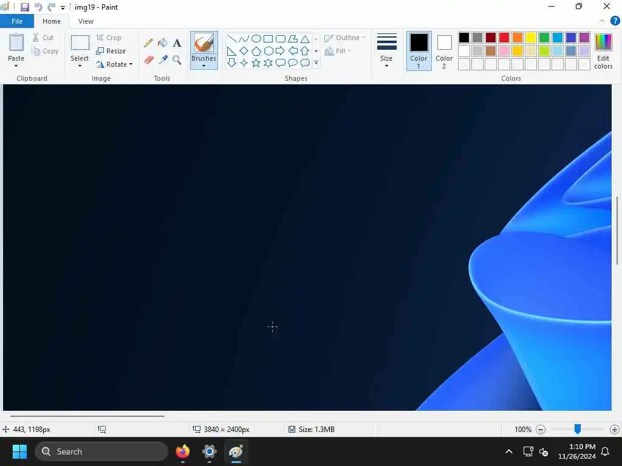622x466 pixels.
Task: Choose the Oval shape
Action: (256, 38)
